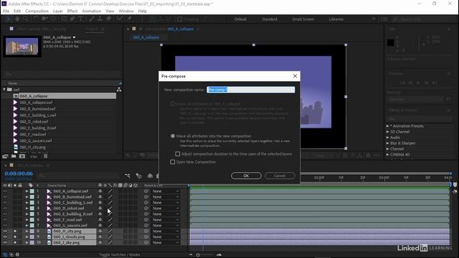Open parent dropdown for 060_A_collapse.swf layer
This screenshot has height=258, width=459.
pos(165,191)
